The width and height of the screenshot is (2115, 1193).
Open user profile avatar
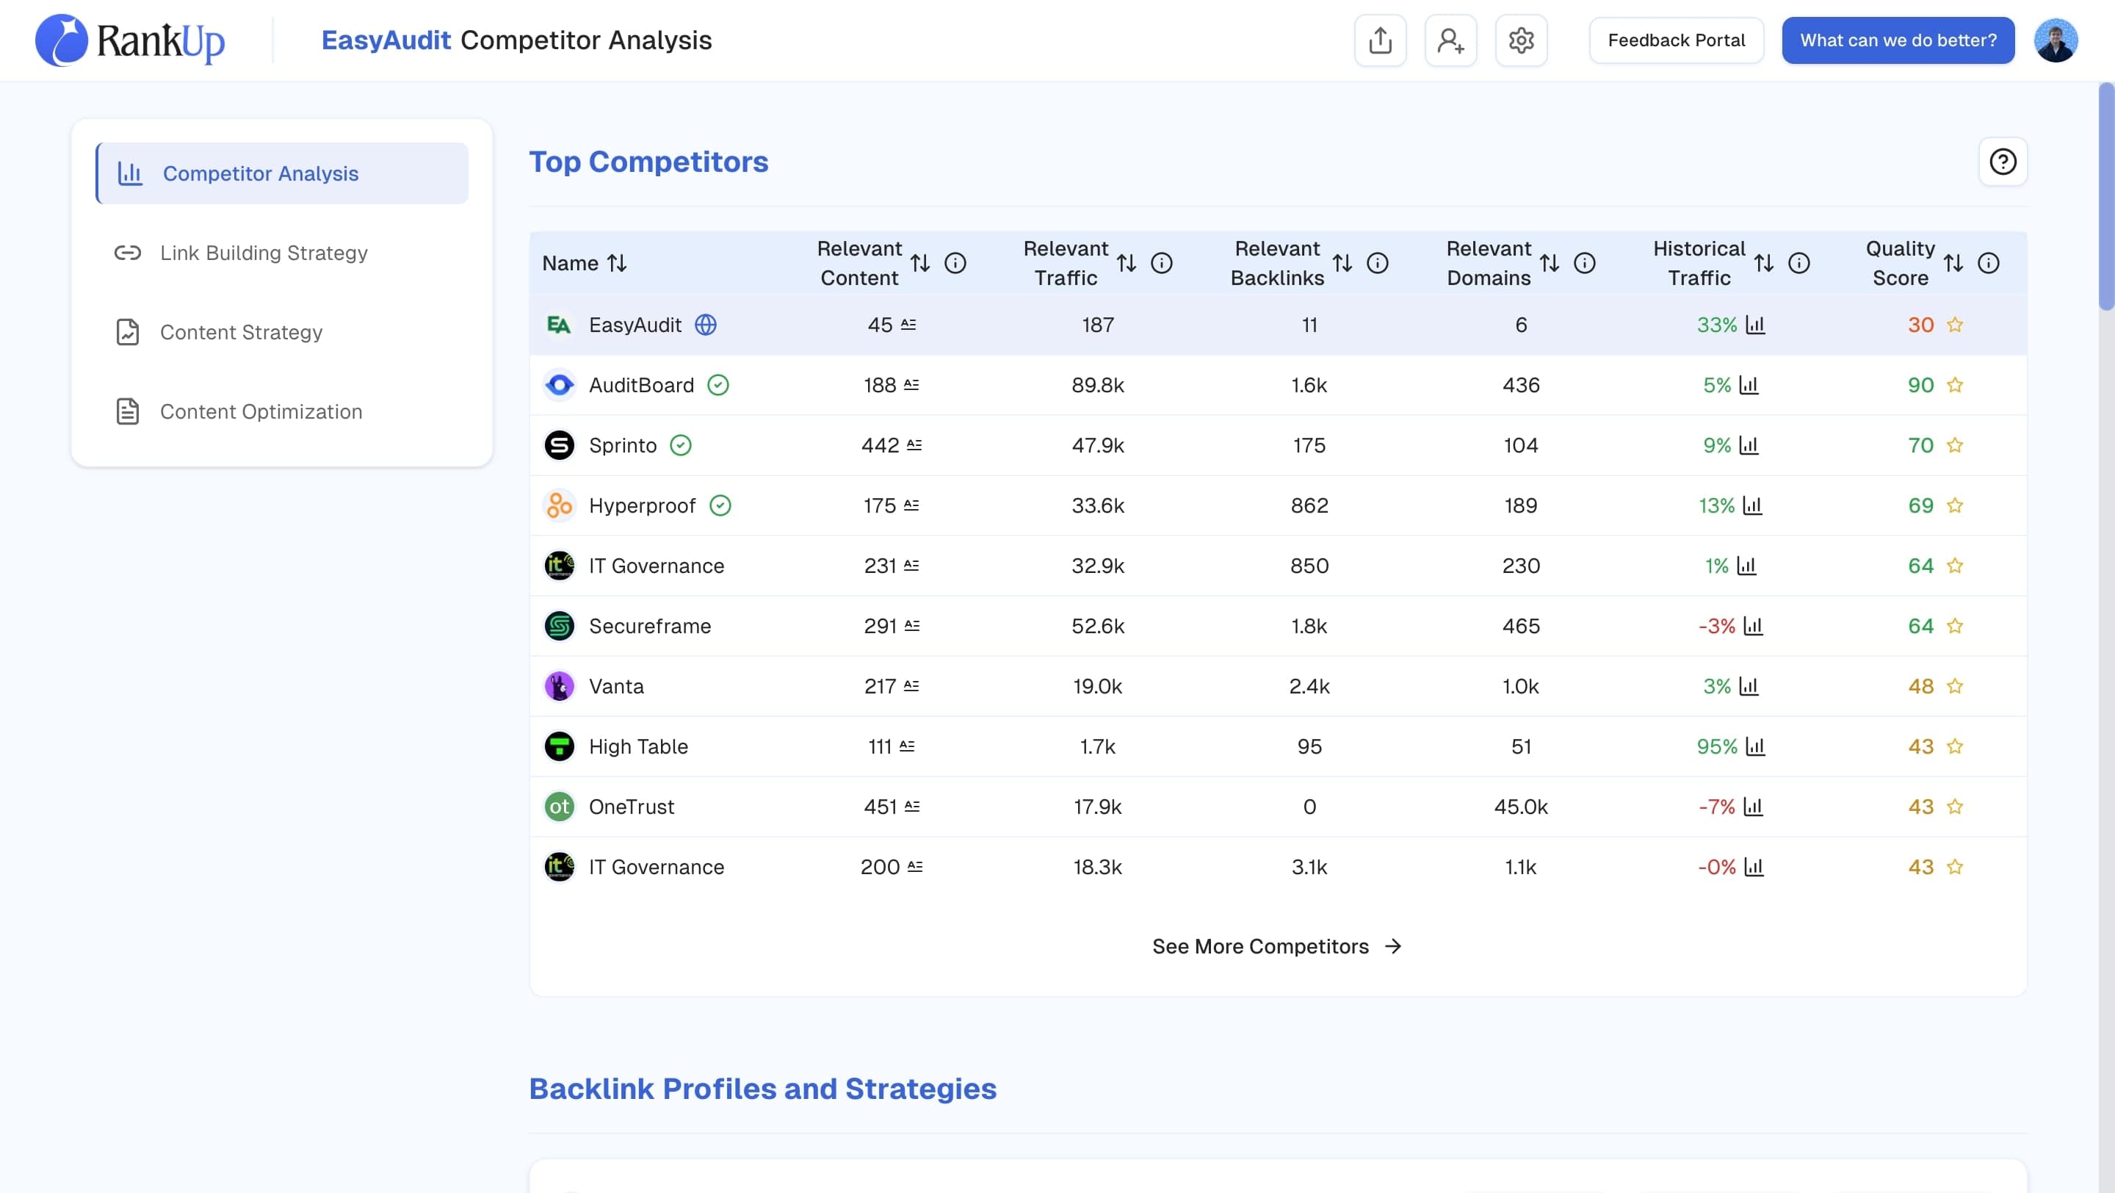pos(2056,40)
